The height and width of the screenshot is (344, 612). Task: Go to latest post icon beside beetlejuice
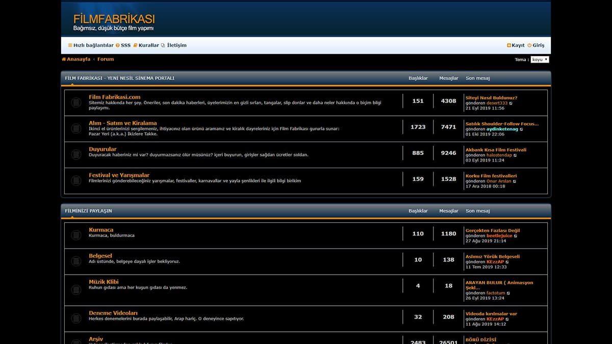[516, 235]
